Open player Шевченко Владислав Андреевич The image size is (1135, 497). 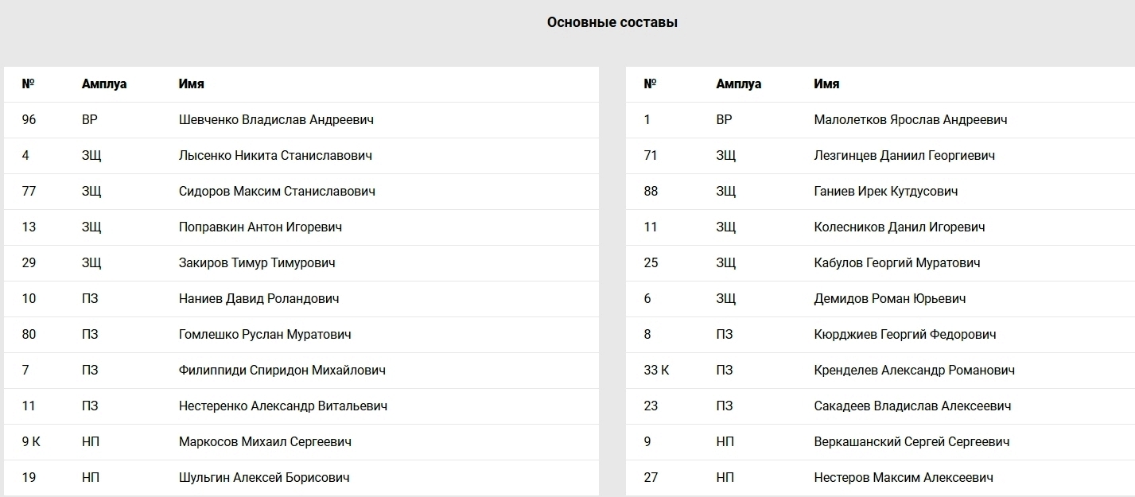point(276,120)
